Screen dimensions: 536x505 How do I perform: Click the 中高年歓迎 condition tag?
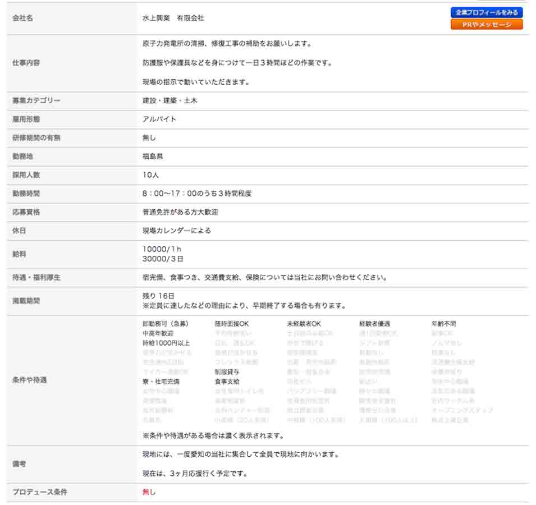point(158,333)
